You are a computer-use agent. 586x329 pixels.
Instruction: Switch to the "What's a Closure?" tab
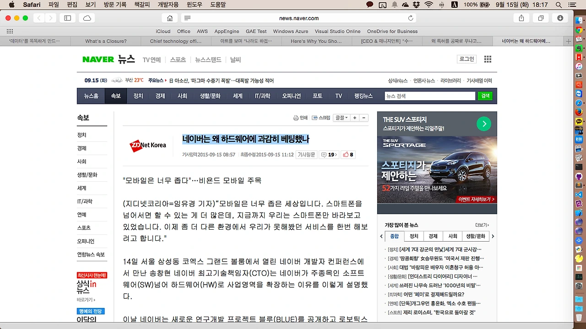click(x=106, y=41)
